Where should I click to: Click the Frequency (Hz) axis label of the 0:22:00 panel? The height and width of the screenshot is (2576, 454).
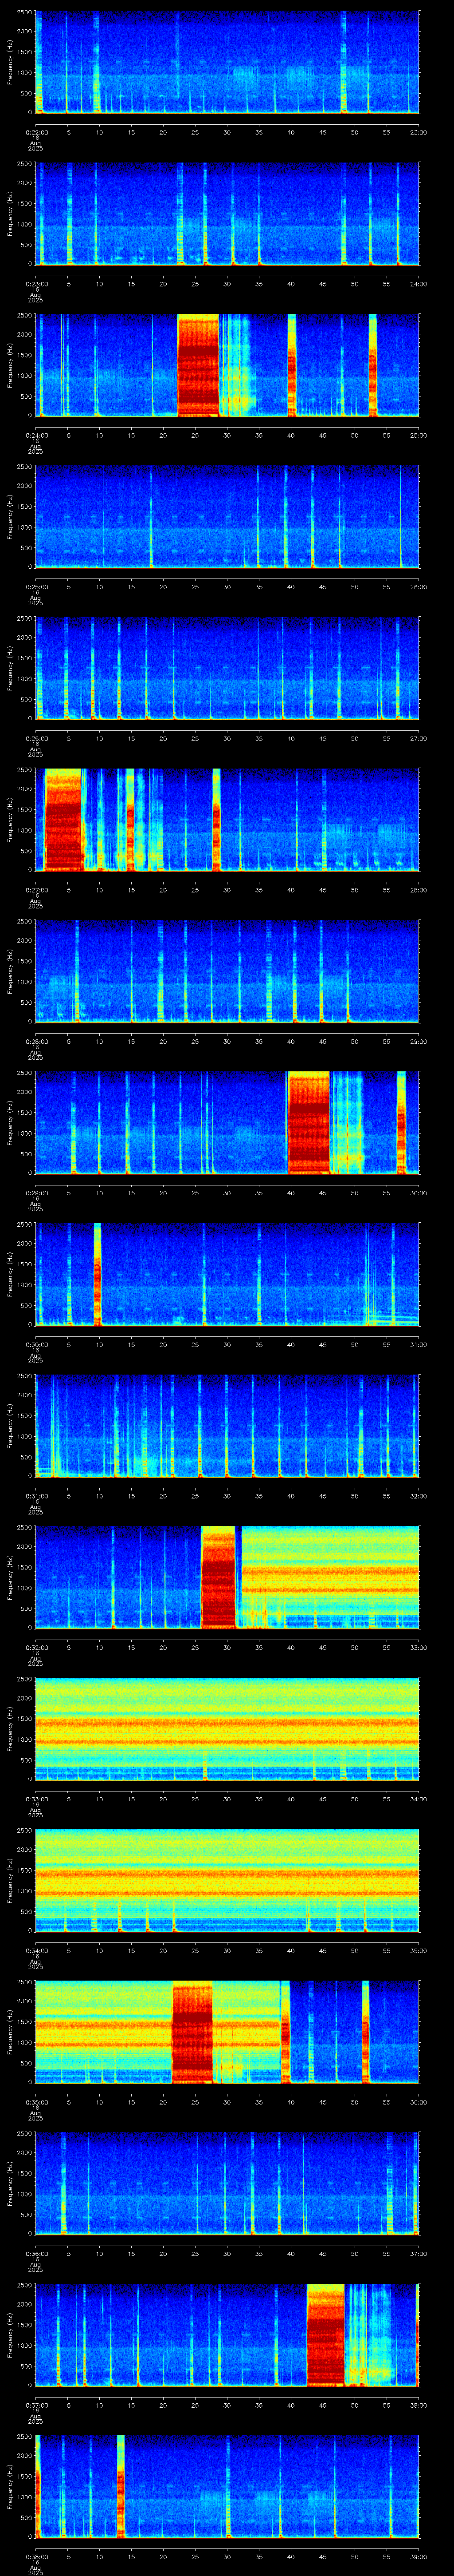(10, 62)
